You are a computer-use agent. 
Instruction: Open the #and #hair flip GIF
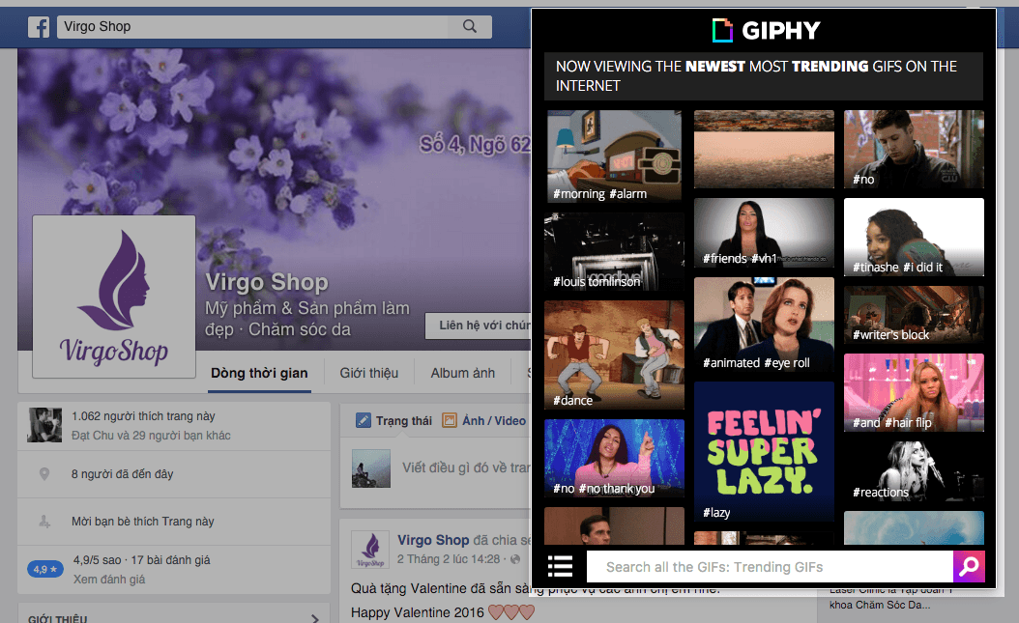tap(914, 392)
